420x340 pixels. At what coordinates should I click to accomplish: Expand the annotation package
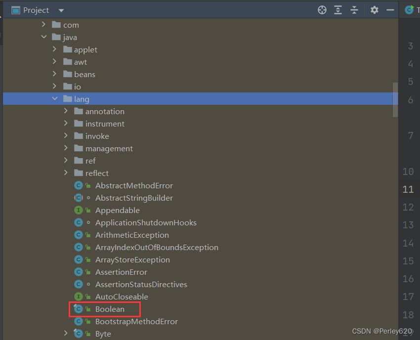coord(66,111)
